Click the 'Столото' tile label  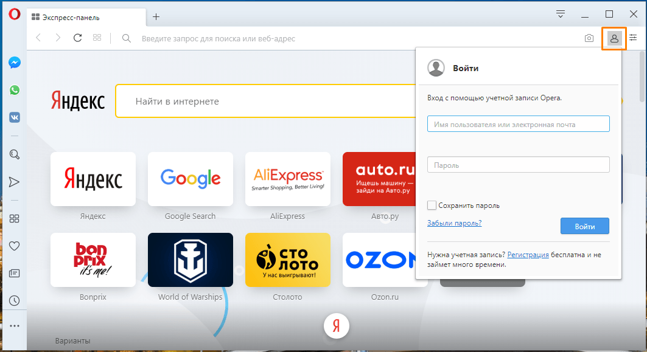288,297
